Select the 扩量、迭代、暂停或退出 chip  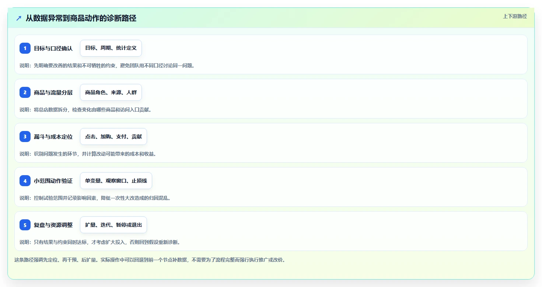pyautogui.click(x=113, y=225)
